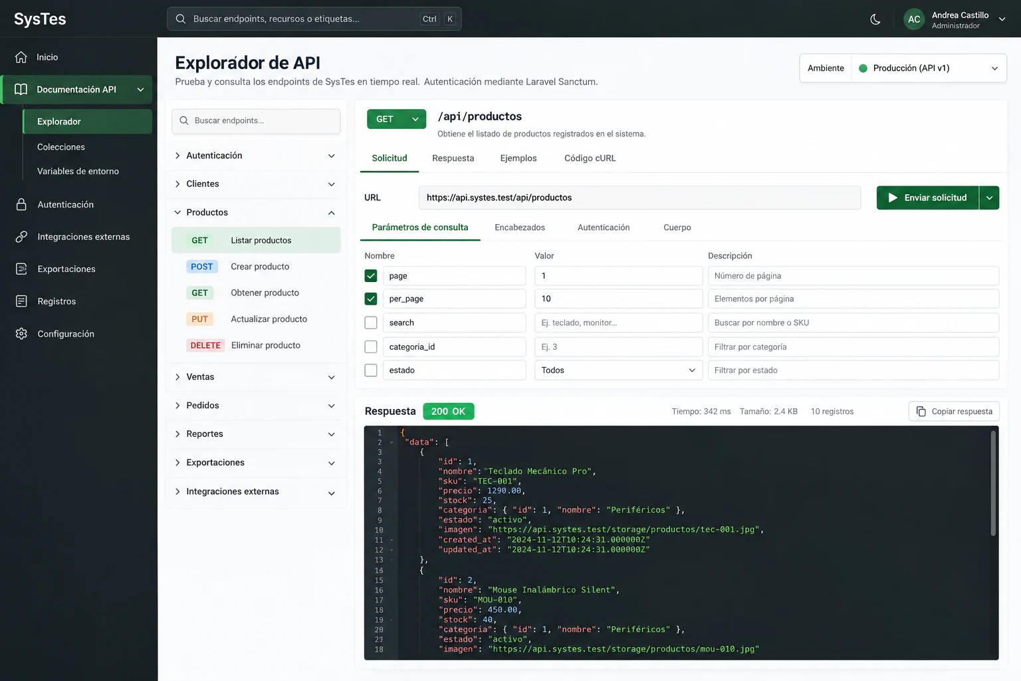Click the magnifier icon in endpoint search
Screen dimensions: 1021x681
pos(184,121)
